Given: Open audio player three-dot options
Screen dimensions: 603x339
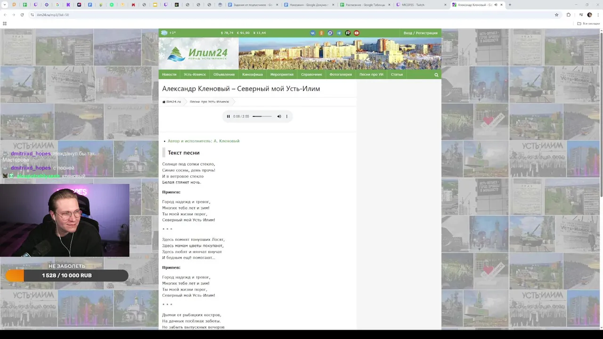Looking at the screenshot, I should [286, 116].
